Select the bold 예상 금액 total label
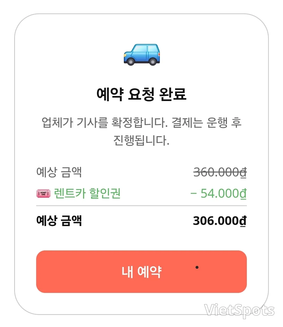The height and width of the screenshot is (327, 283). point(59,221)
